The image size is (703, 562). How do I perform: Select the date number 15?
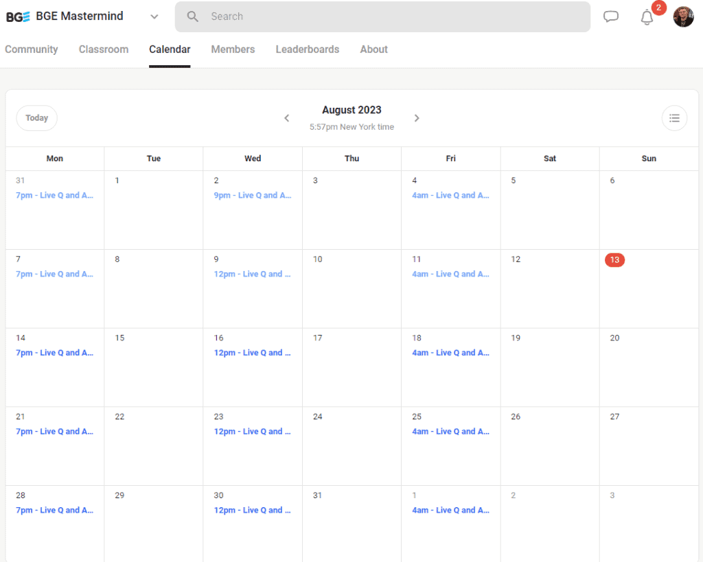click(x=119, y=338)
